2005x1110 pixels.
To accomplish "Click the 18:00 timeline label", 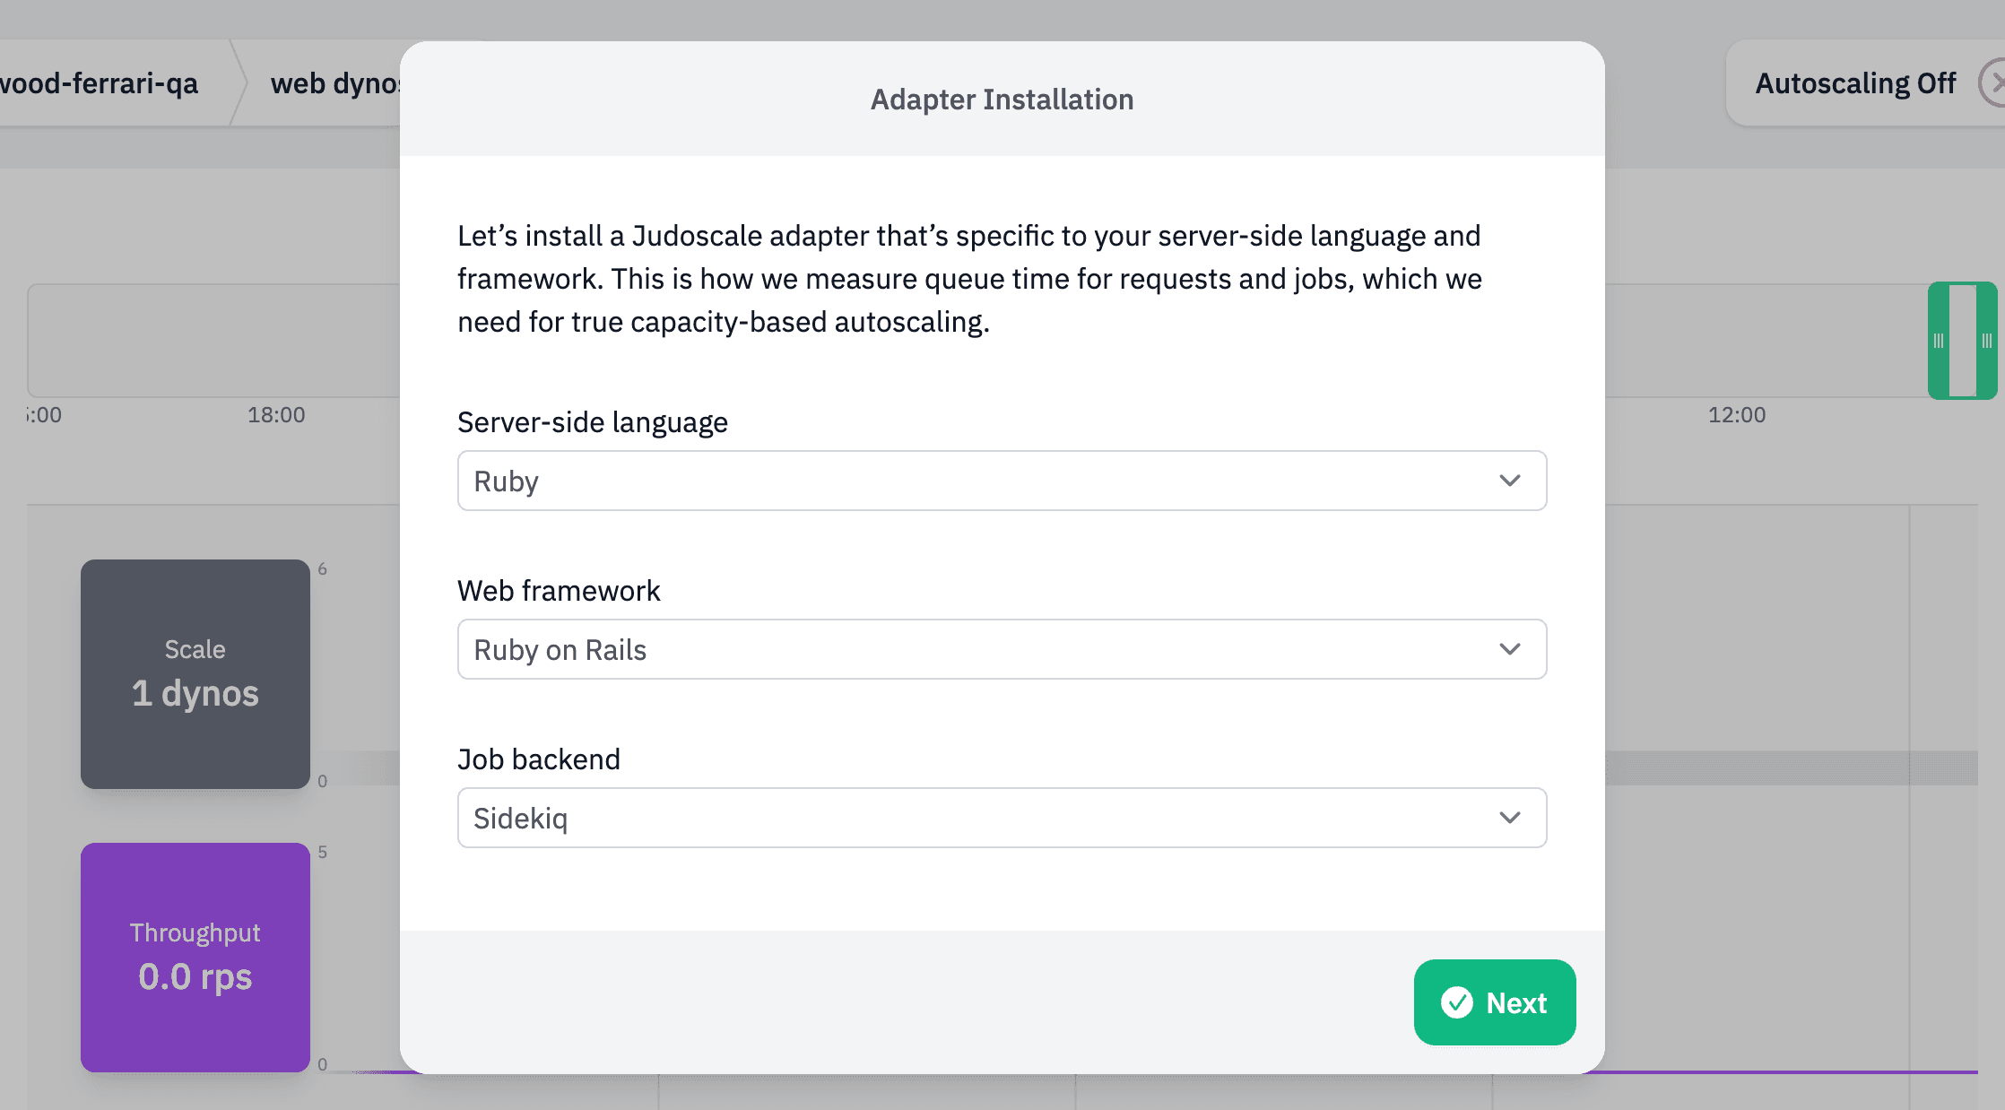I will [x=276, y=415].
